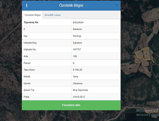Select the Ada value 106 in the table
Viewport: 159px width, 121px height.
[x=75, y=56]
